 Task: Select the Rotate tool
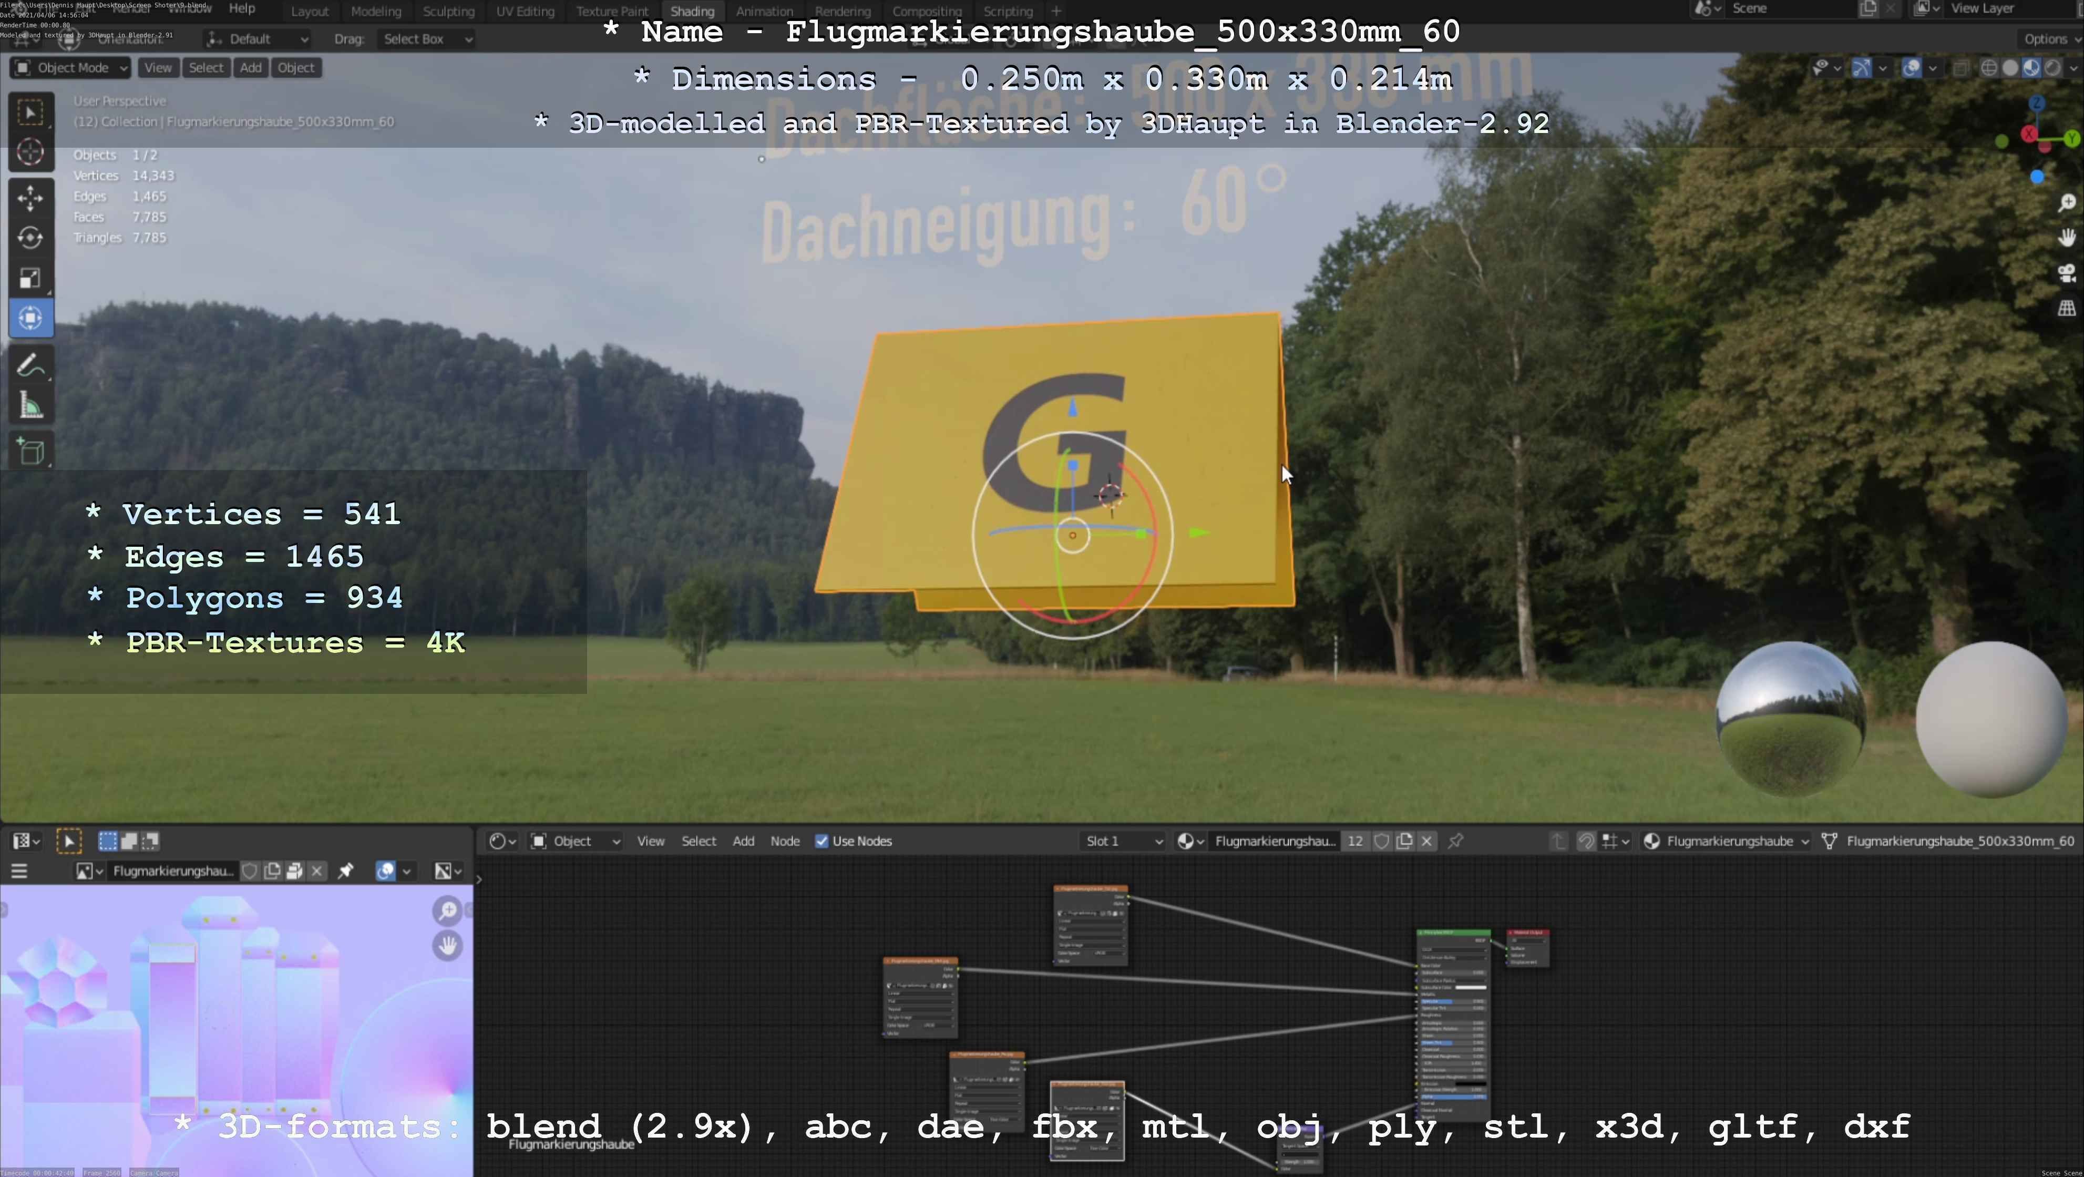(x=30, y=238)
